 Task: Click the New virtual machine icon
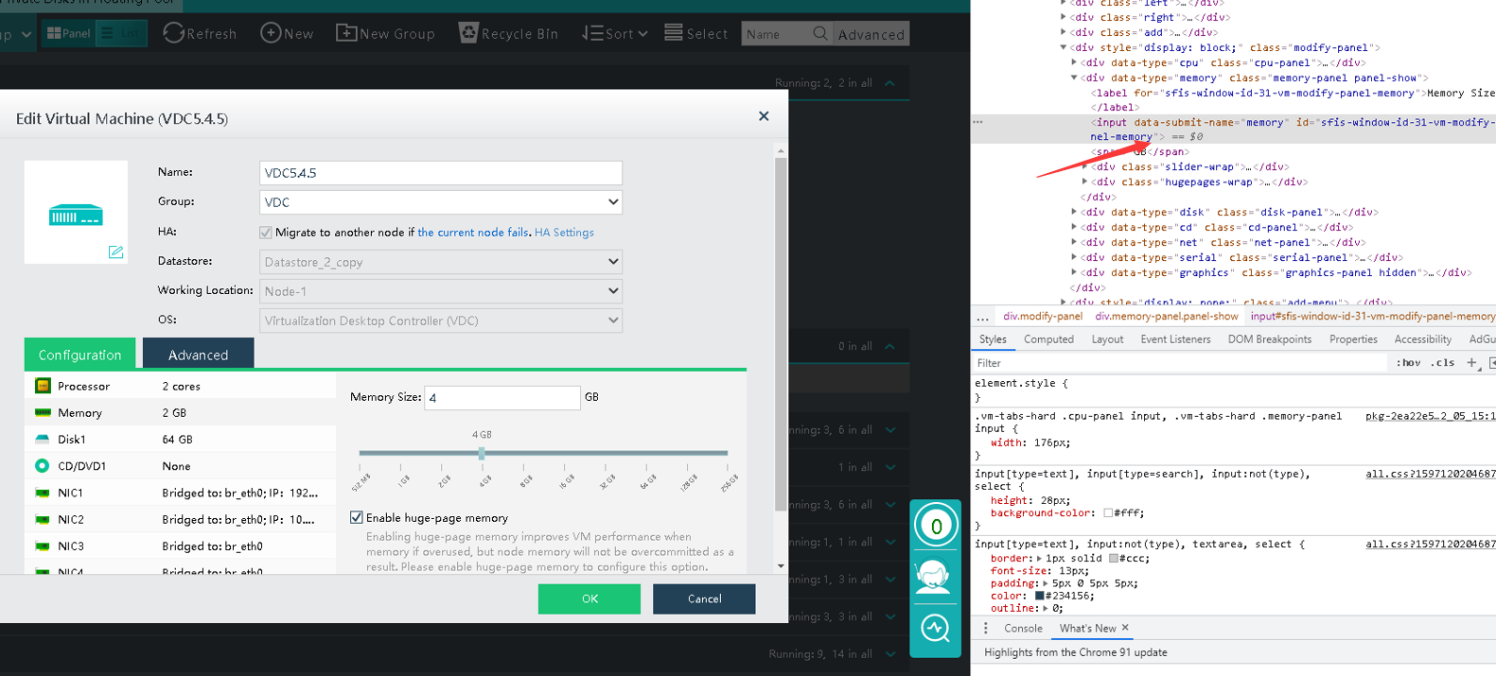point(271,33)
